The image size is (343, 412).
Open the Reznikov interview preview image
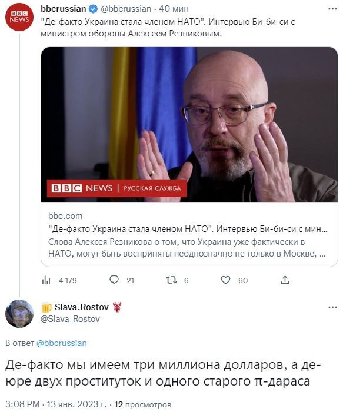pos(189,125)
